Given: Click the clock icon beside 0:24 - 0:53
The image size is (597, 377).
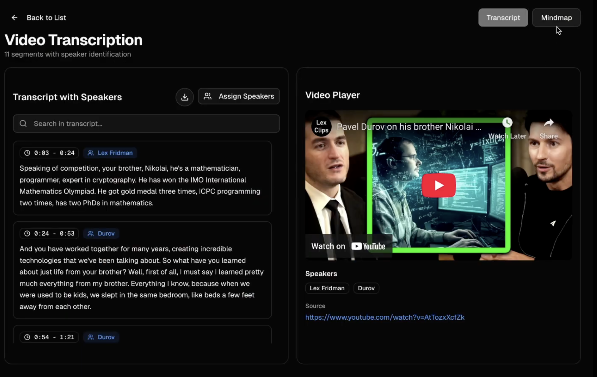Looking at the screenshot, I should [27, 233].
